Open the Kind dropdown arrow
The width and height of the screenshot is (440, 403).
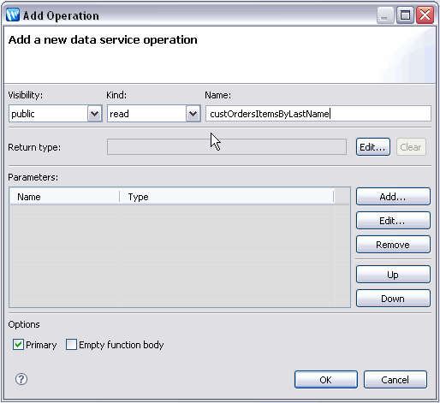point(193,114)
